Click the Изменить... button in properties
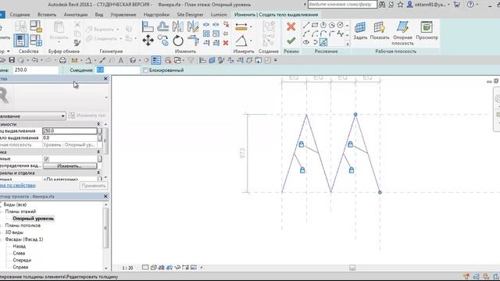 pos(70,166)
